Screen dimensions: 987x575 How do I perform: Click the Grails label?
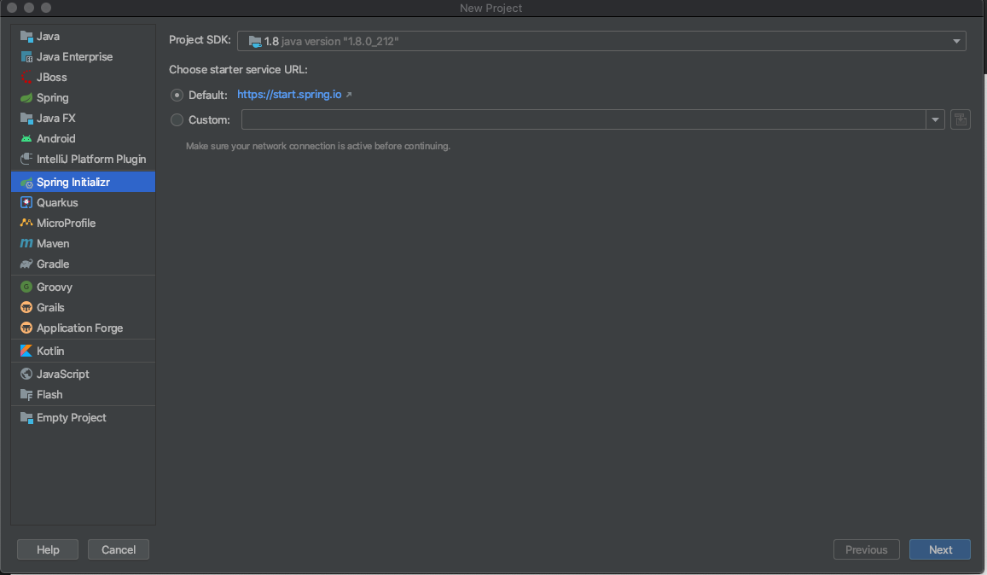click(x=50, y=307)
